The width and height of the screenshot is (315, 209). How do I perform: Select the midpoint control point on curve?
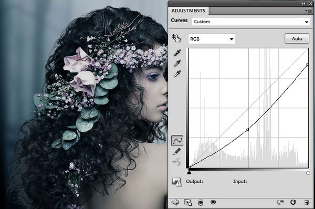pyautogui.click(x=247, y=130)
